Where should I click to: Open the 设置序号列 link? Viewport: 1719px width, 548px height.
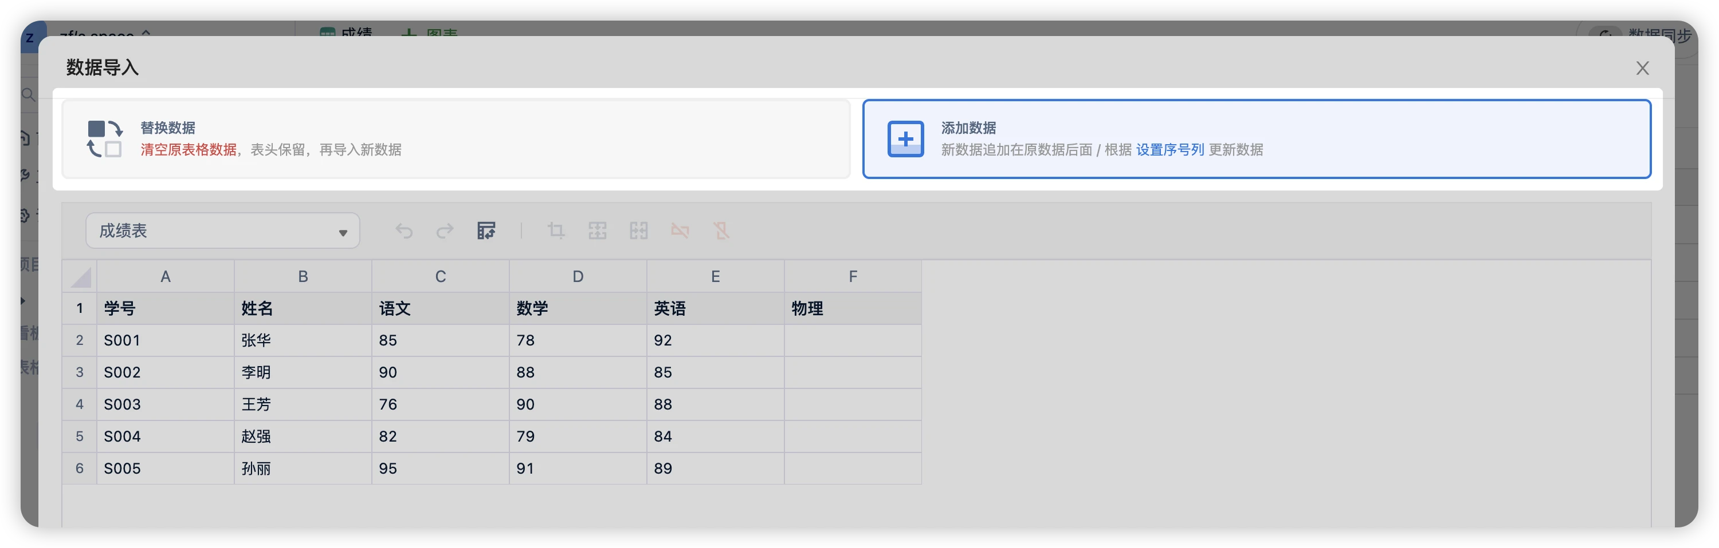[x=1170, y=150]
